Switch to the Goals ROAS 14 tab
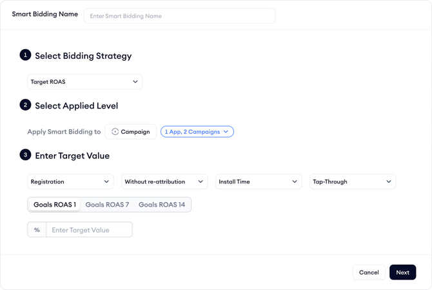432x290 pixels. [162, 205]
